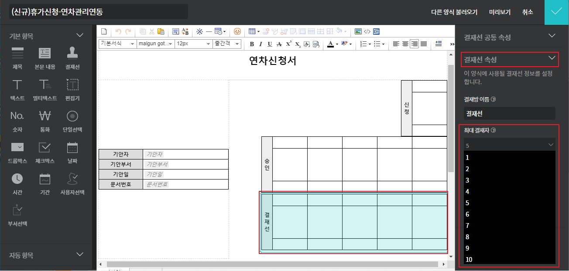Toggle bold text formatting
The width and height of the screenshot is (569, 271).
click(252, 44)
